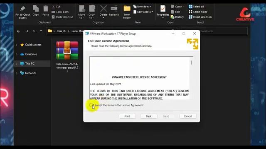
Task: Click History in the ribbon
Action: pyautogui.click(x=177, y=17)
